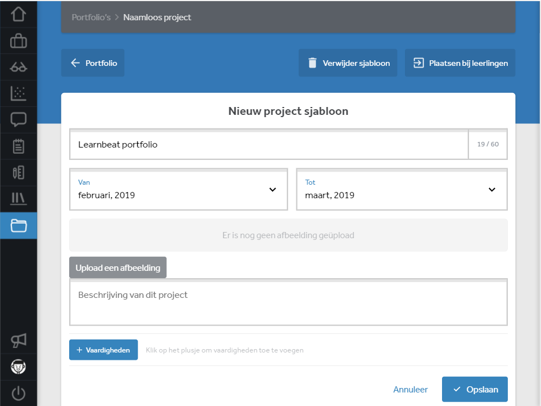541x406 pixels.
Task: Click the 19 / 60 character counter
Action: [x=488, y=144]
